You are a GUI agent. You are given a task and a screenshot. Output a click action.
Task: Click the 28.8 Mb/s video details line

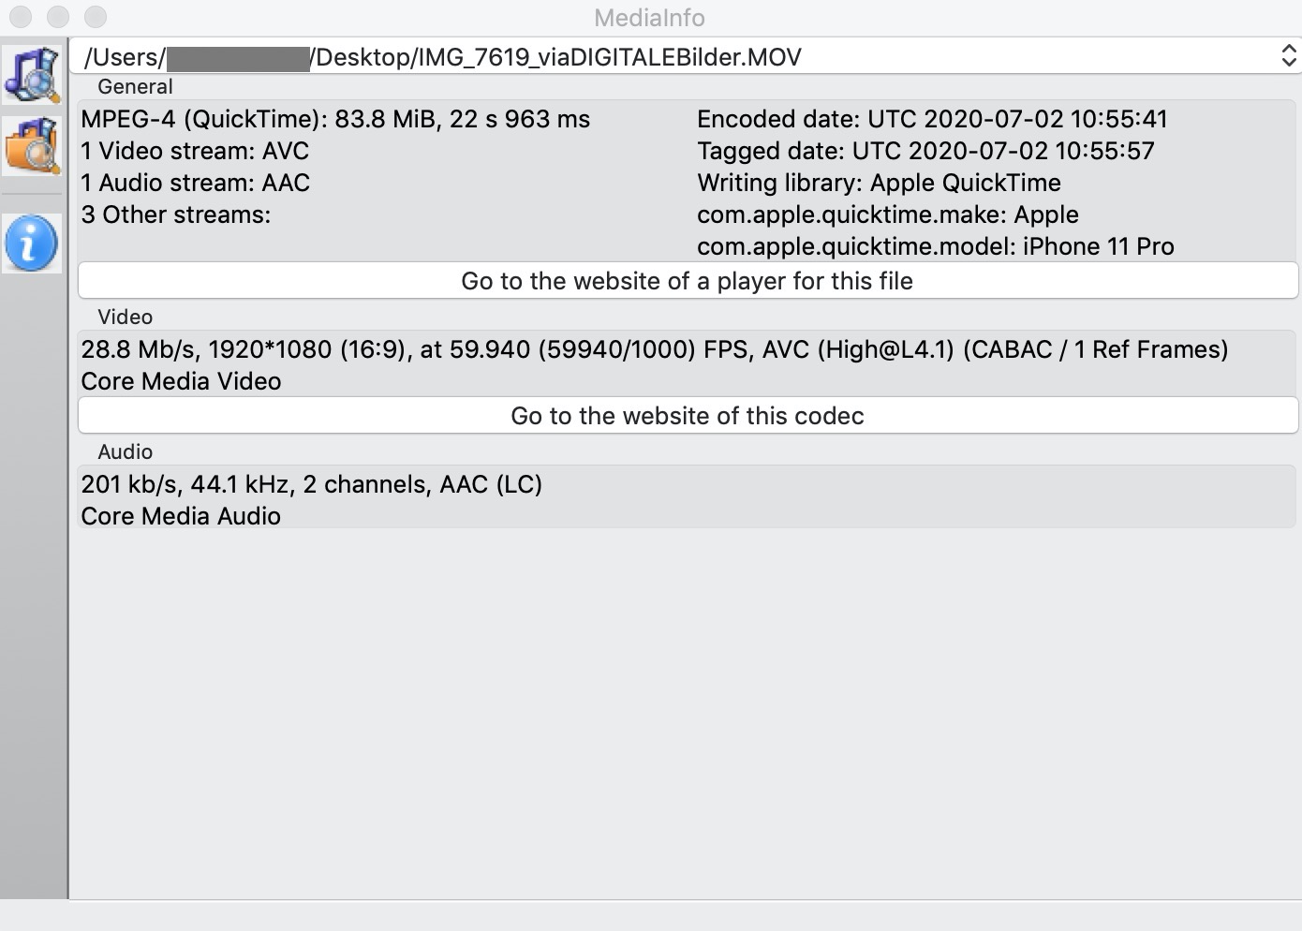coord(654,350)
